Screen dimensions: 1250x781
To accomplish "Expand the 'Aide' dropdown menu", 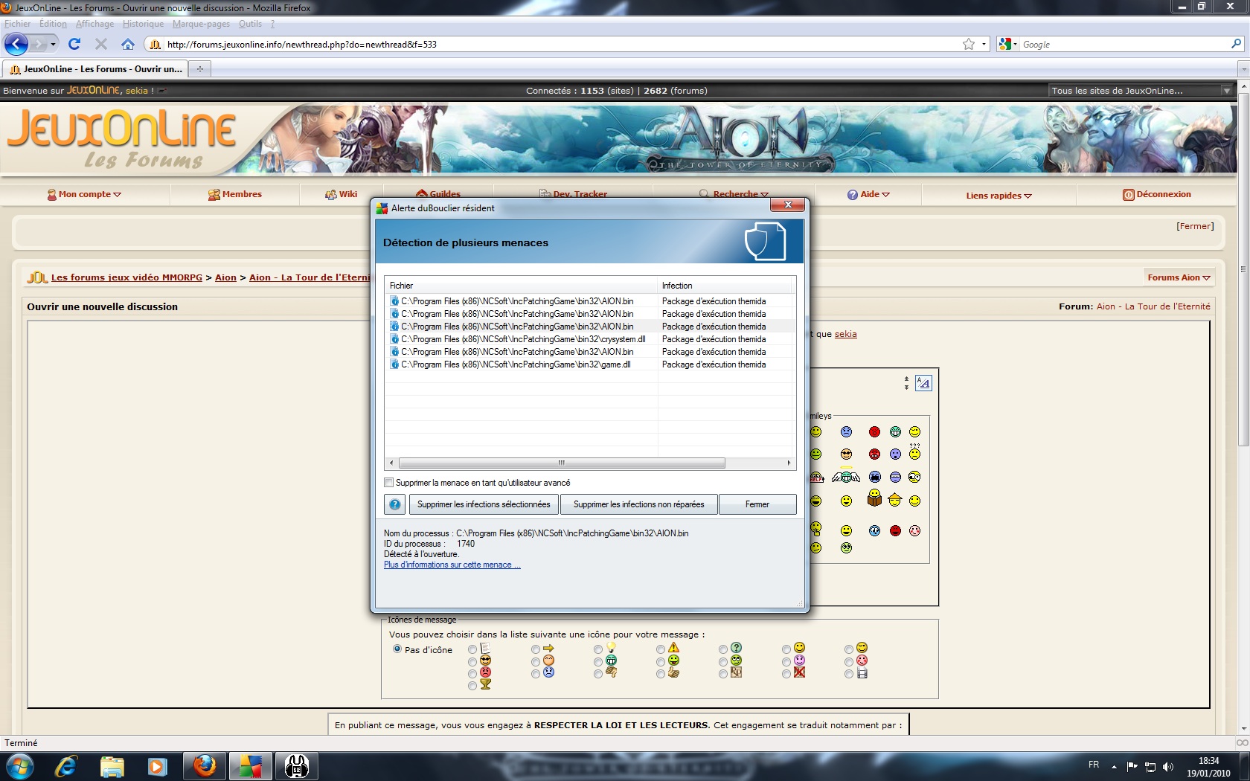I will click(868, 194).
